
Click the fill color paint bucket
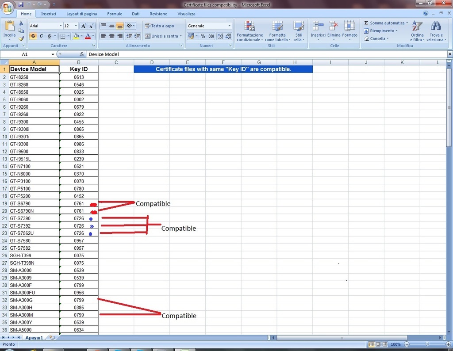tap(76, 36)
